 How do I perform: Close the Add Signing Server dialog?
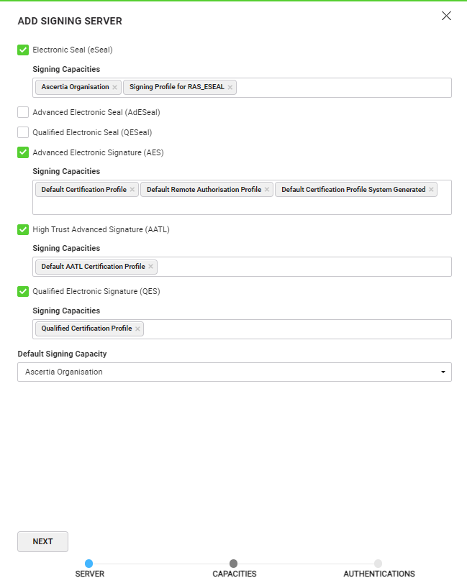pyautogui.click(x=446, y=16)
